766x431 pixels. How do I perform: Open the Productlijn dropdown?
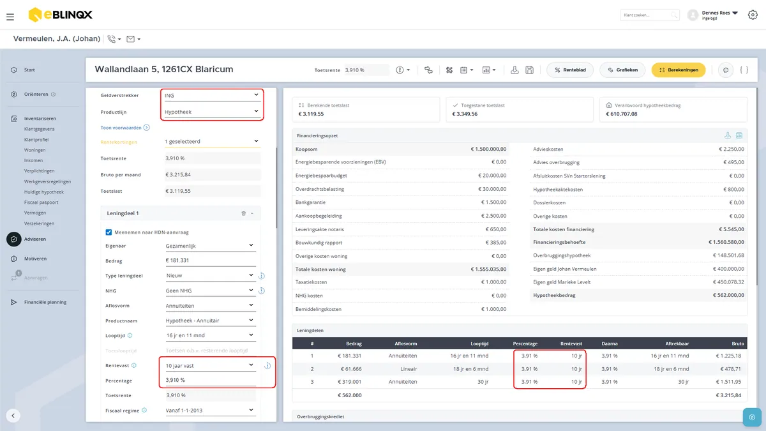[x=211, y=112]
